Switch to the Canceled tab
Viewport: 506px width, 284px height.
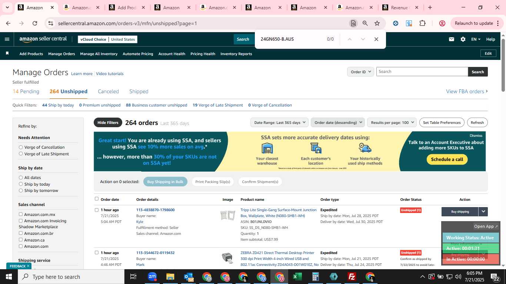pyautogui.click(x=108, y=91)
